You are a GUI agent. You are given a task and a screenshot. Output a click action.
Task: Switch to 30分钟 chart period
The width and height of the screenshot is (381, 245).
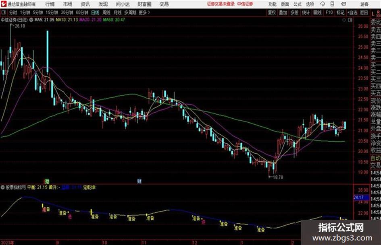(x=67, y=12)
